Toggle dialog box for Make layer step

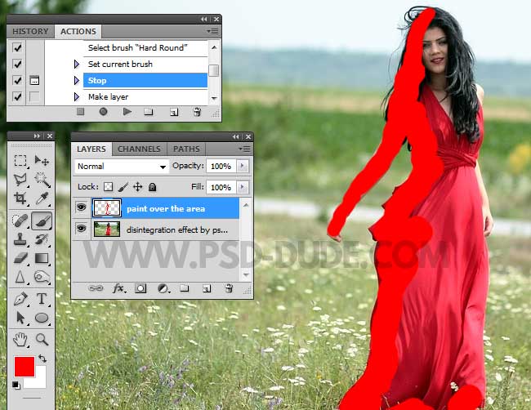pyautogui.click(x=34, y=97)
